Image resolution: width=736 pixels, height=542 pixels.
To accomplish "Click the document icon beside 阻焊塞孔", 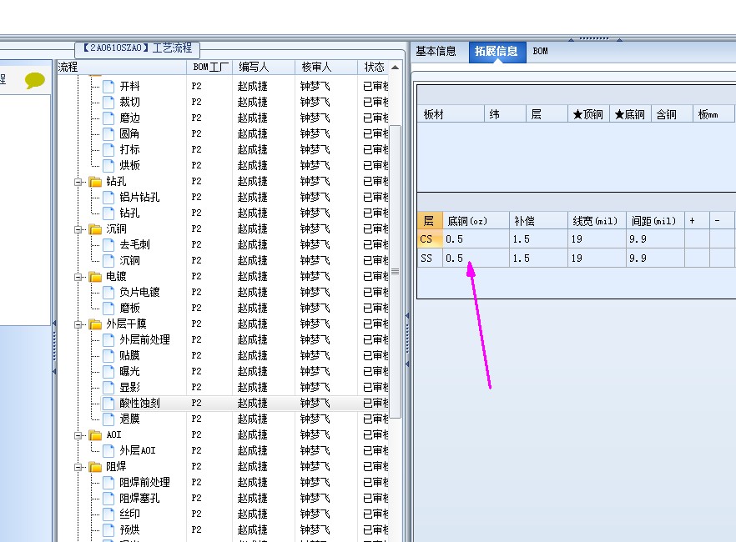I will (x=108, y=499).
